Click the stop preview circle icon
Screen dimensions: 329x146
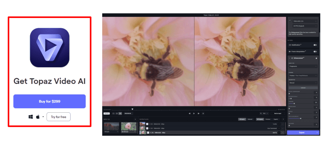point(203,114)
